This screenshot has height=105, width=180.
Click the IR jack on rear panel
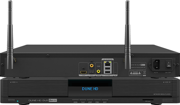[x=115, y=73]
